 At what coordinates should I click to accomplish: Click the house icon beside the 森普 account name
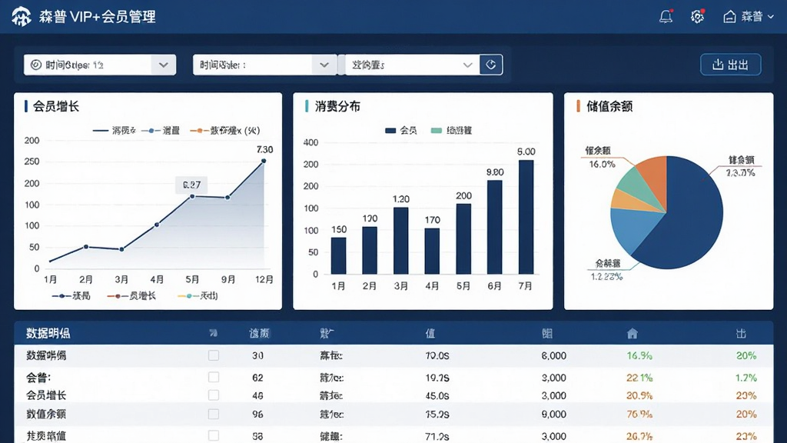click(729, 17)
